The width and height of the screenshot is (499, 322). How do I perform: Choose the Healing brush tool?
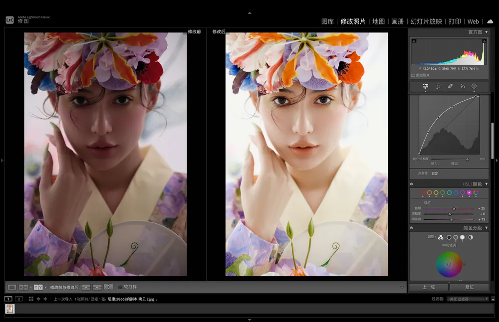point(450,86)
